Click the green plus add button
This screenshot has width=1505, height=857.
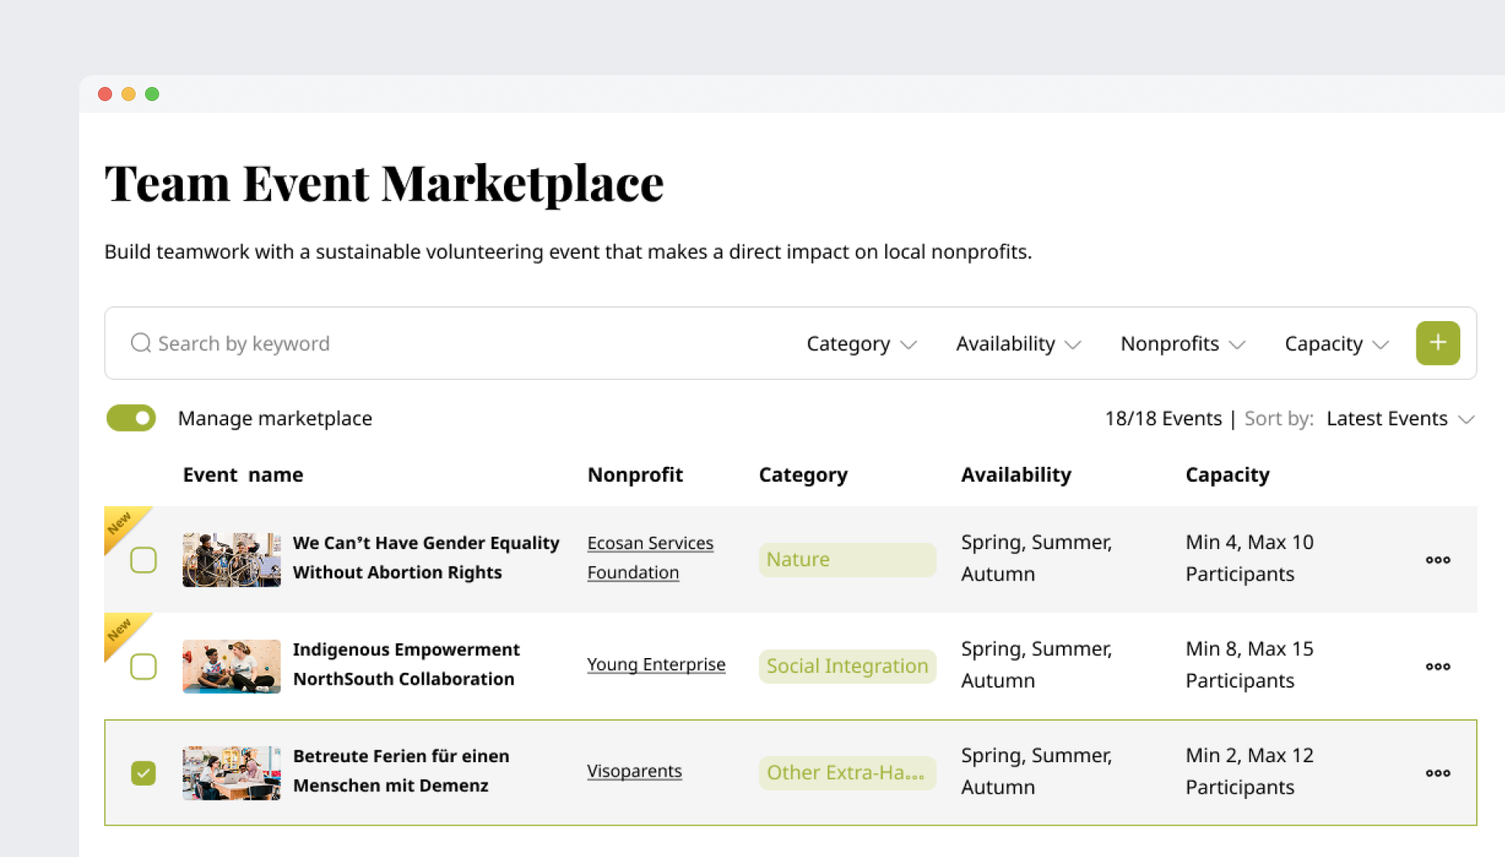point(1437,343)
